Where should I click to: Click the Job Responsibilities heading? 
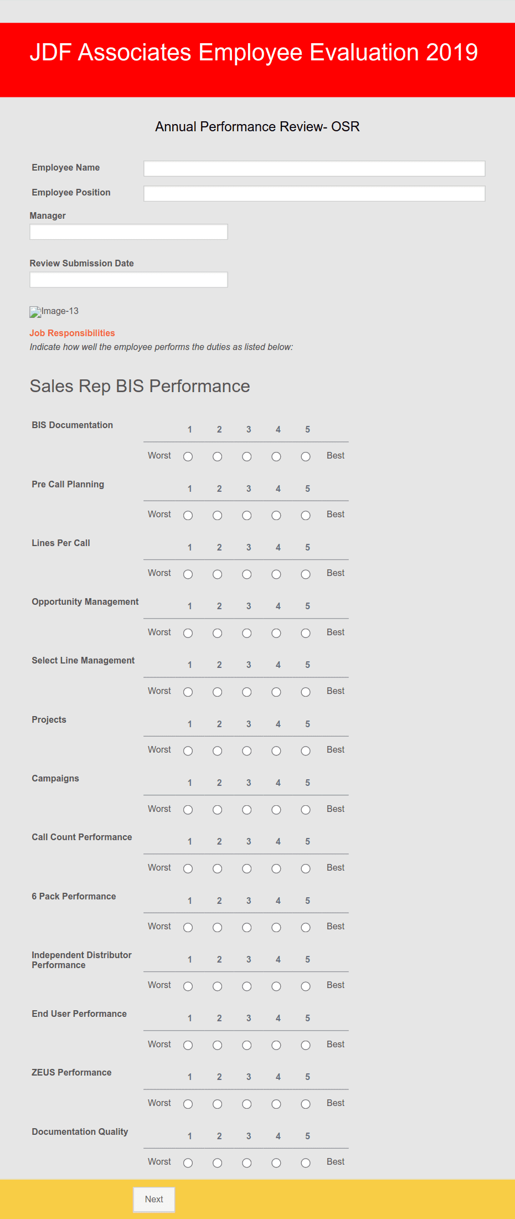click(72, 333)
